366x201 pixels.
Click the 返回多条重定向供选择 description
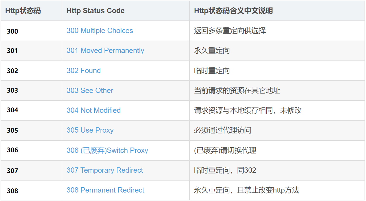230,31
